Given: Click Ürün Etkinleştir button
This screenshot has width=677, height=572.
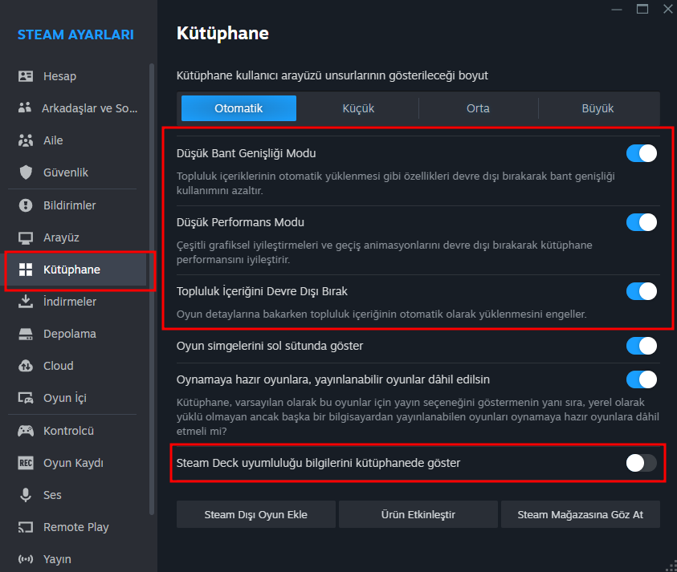Looking at the screenshot, I should pos(418,514).
